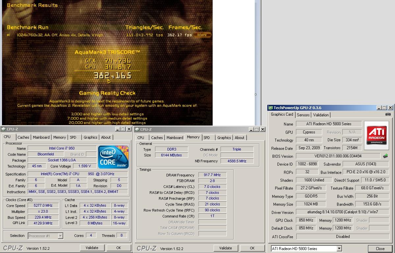Open the Caches tab in left CPU-Z window
Screen dimensions: 395x253
(x=23, y=137)
